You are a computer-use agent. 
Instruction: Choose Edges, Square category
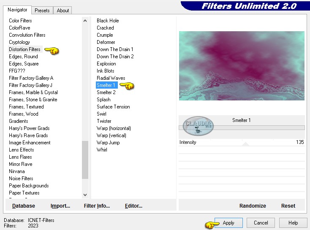(x=24, y=64)
